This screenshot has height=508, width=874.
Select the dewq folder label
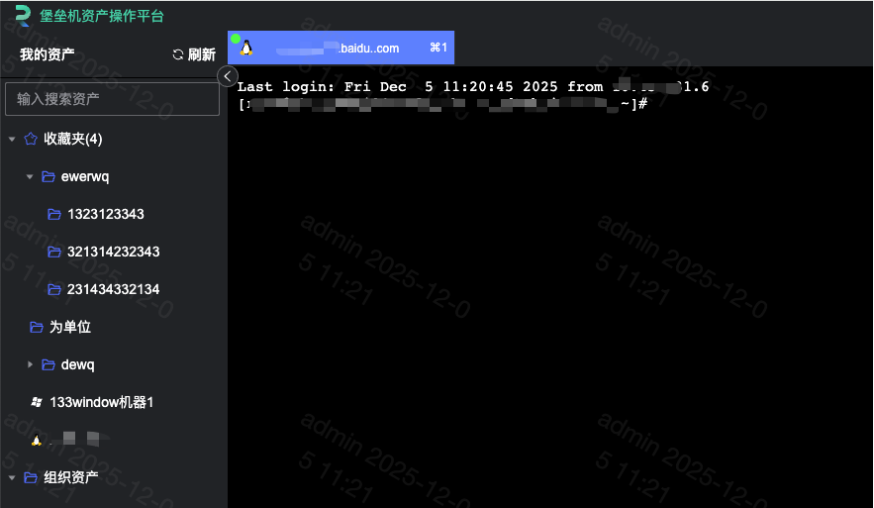coord(77,364)
